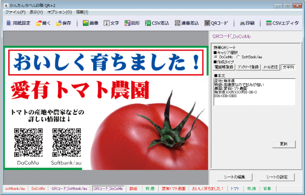This screenshot has height=195, width=305.
Task: Open the 情報(I) menu
Action: tap(82, 12)
